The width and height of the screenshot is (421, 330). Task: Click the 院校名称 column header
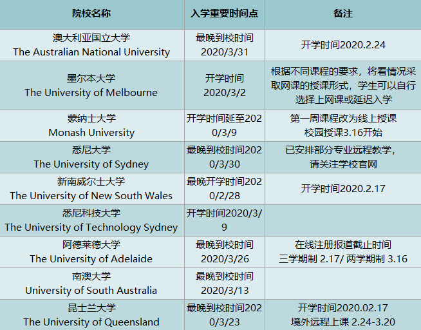(x=91, y=14)
